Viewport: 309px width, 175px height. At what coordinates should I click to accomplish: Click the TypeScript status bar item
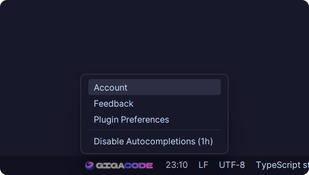tap(282, 165)
